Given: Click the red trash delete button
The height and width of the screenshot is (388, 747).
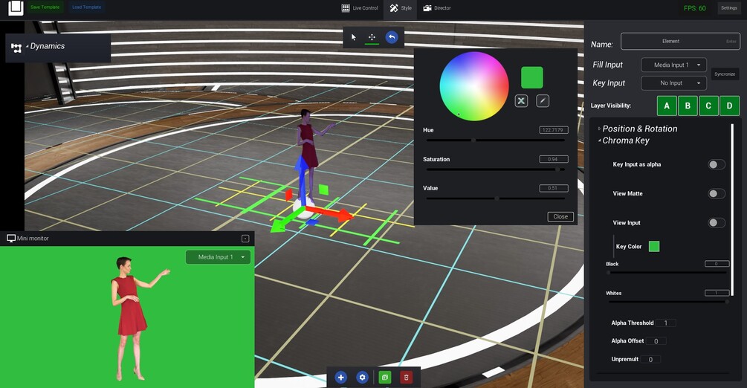Looking at the screenshot, I should coord(406,378).
